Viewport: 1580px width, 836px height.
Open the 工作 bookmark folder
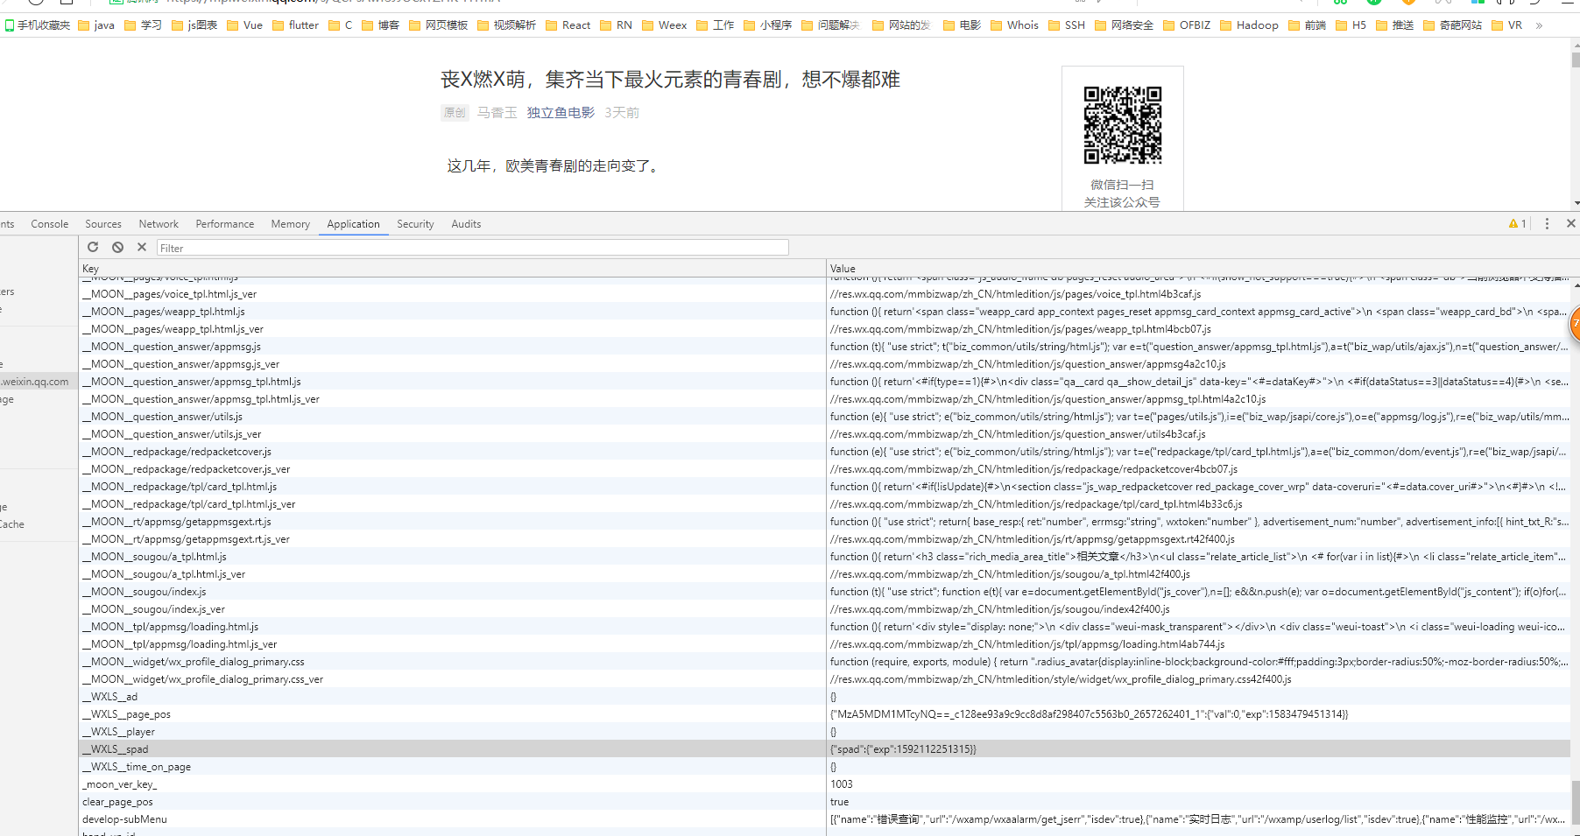[715, 25]
